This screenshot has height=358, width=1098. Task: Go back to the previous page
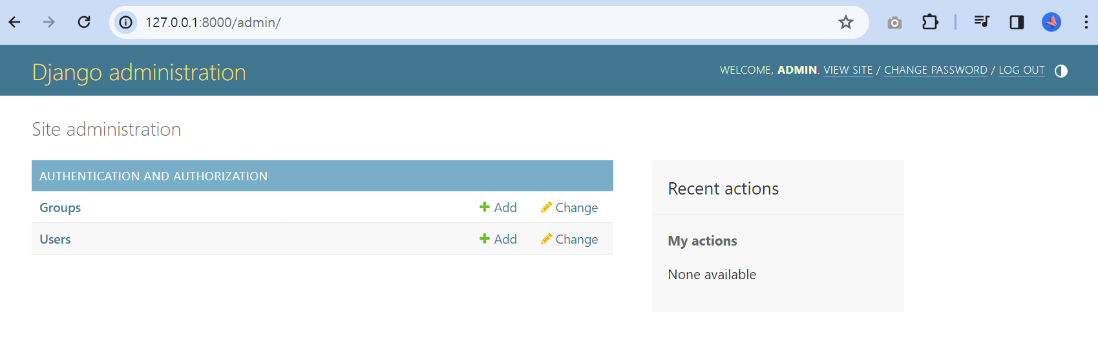pyautogui.click(x=15, y=23)
